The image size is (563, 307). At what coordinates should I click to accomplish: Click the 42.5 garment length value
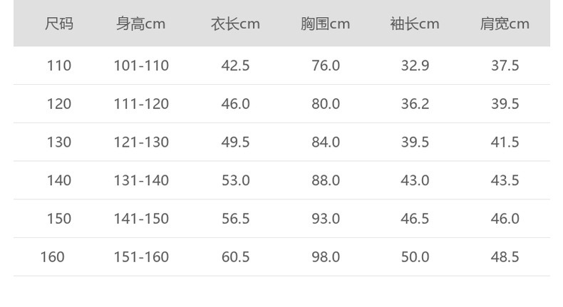(x=235, y=66)
